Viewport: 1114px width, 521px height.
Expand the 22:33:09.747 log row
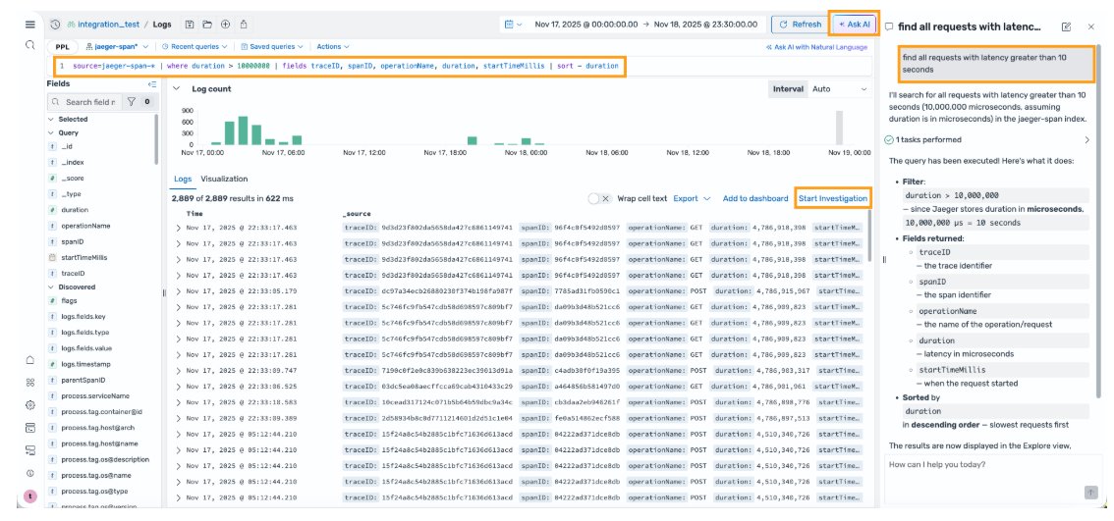(179, 371)
